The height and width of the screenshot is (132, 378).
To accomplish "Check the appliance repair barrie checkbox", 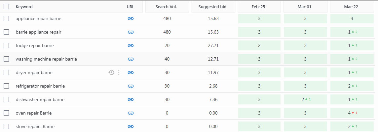I will [6, 18].
